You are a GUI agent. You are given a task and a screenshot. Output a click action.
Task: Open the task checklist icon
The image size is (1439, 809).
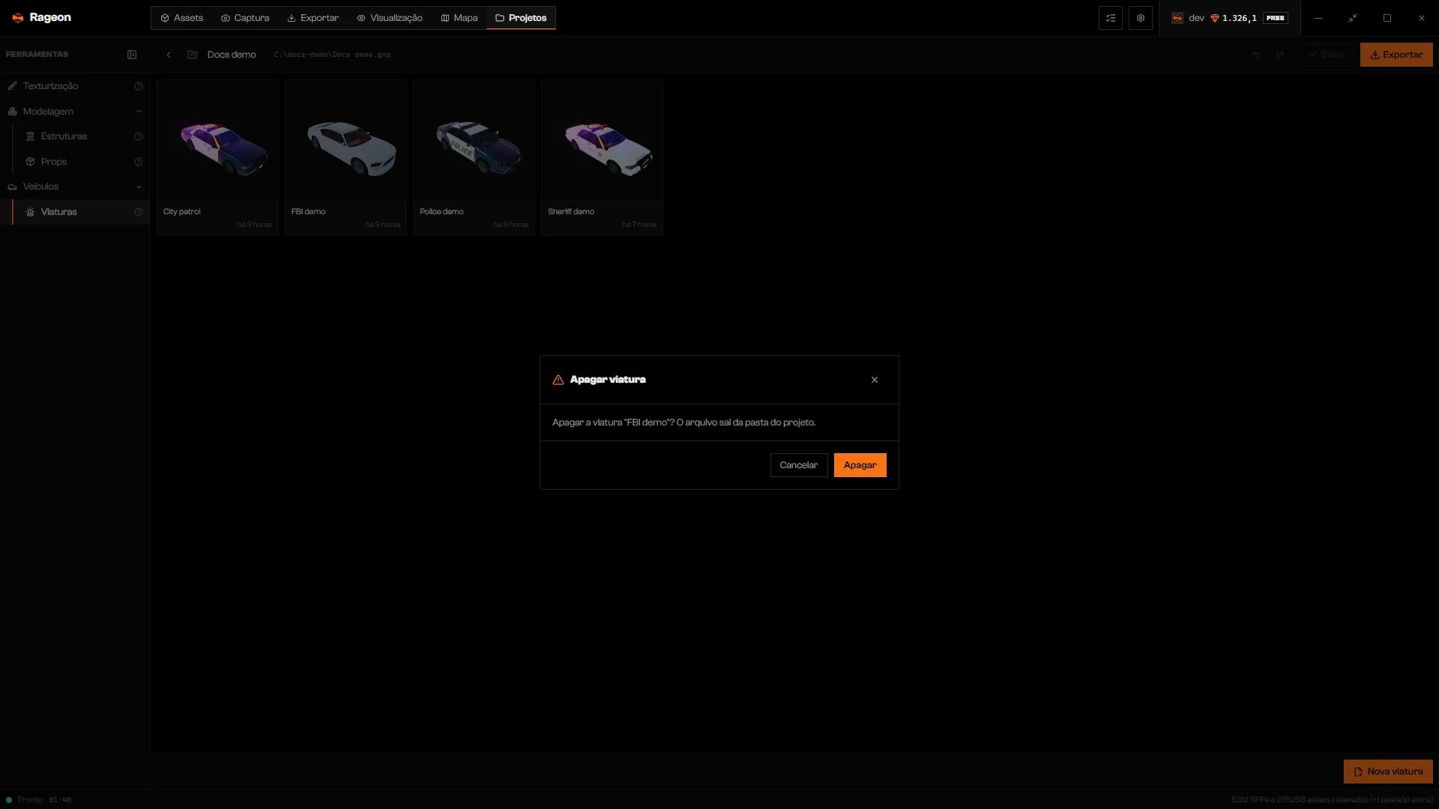coord(1111,18)
